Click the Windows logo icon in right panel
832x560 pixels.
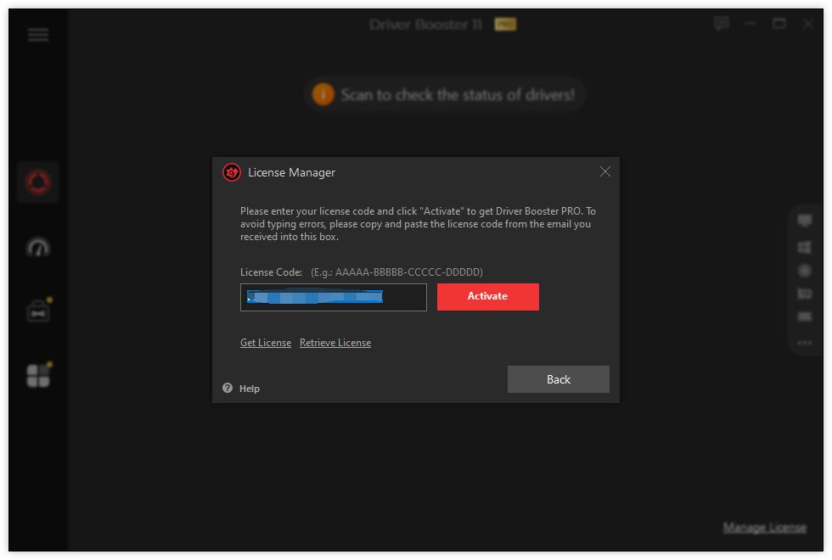pyautogui.click(x=805, y=247)
